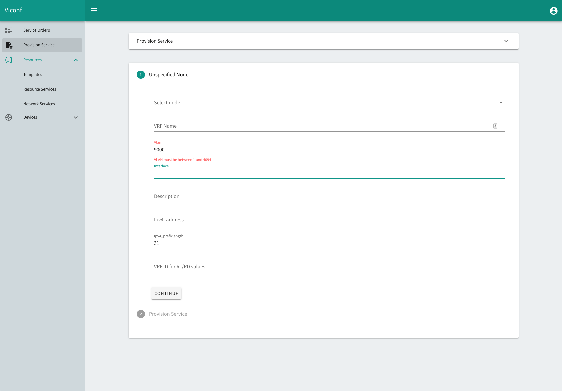Go to Templates in sidebar
This screenshot has height=391, width=562.
coord(33,75)
